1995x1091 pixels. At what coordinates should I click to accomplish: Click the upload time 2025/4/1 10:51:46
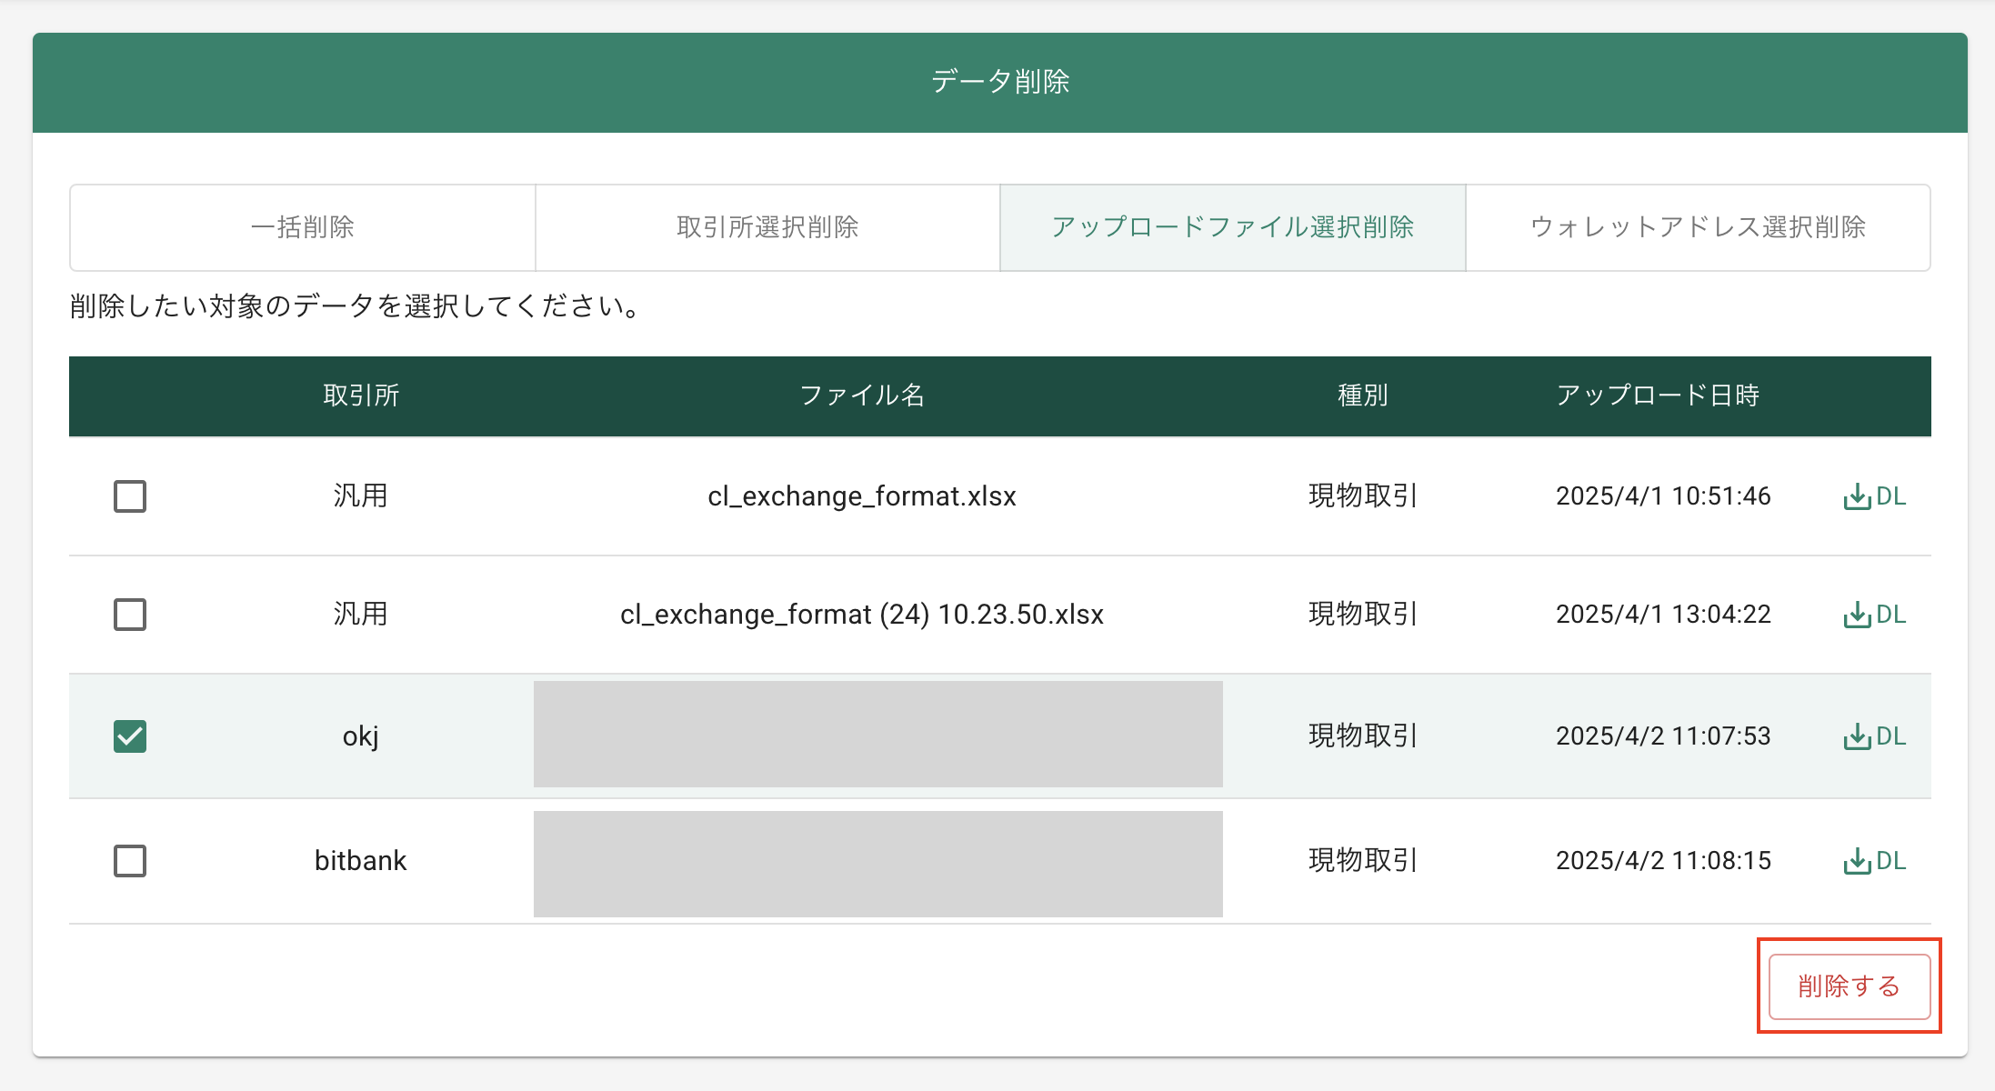pos(1663,496)
